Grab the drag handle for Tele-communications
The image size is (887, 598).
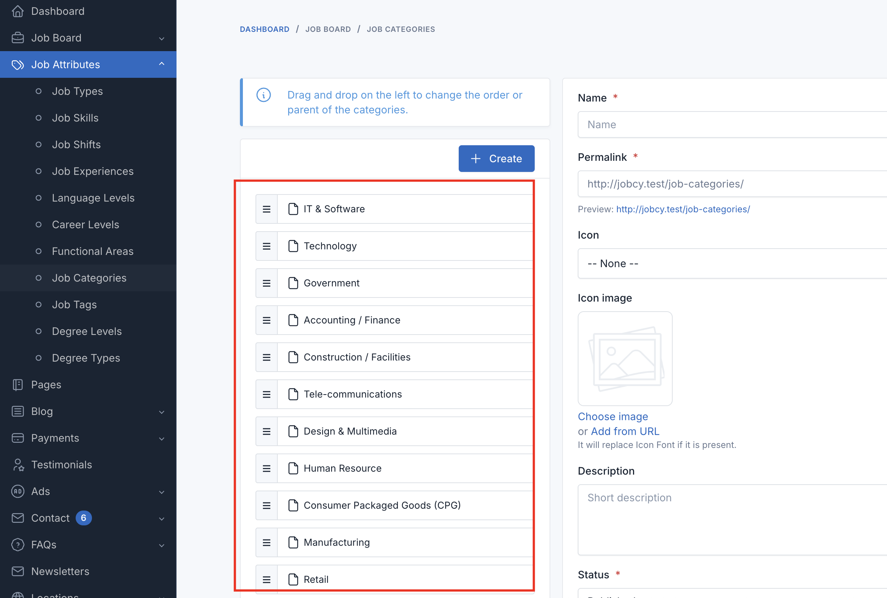coord(266,394)
